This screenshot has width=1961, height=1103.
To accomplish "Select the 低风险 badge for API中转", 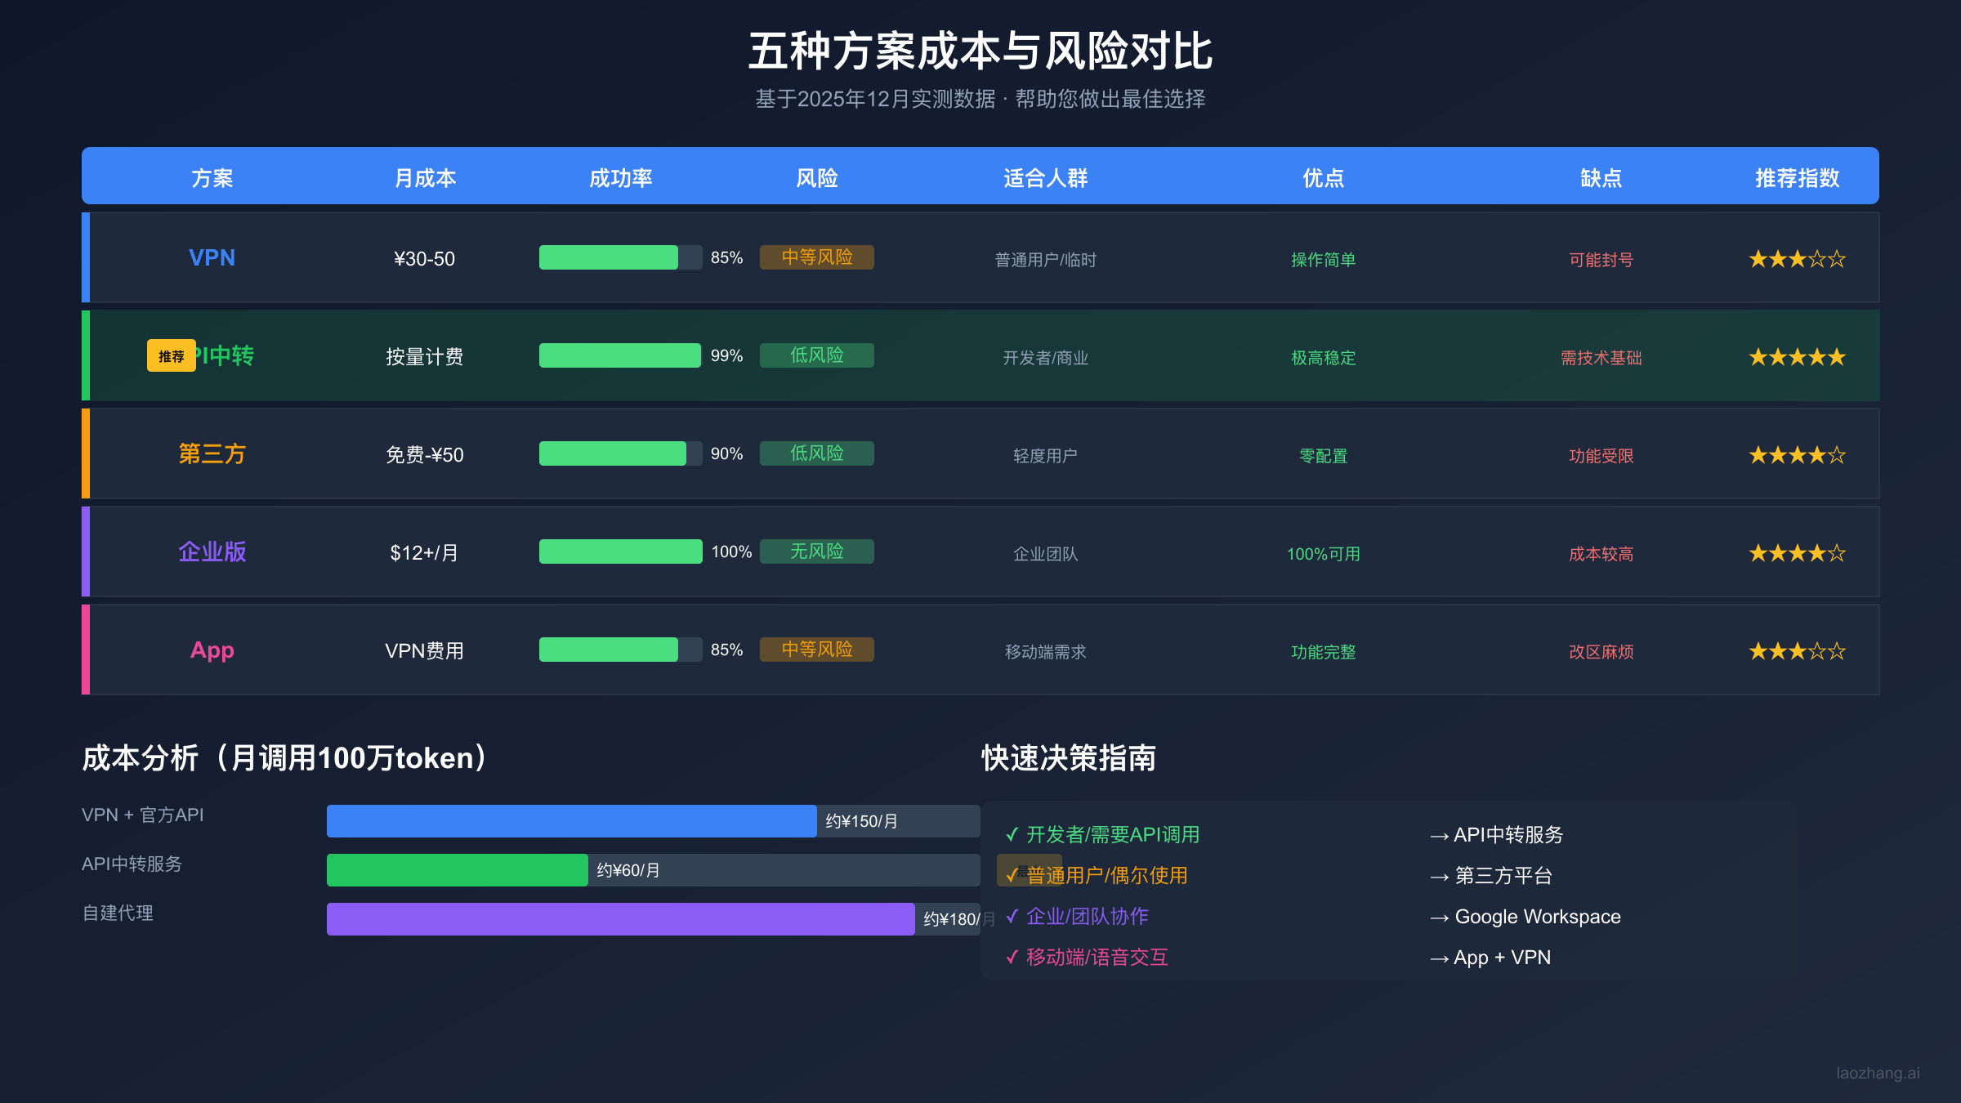I will click(x=816, y=355).
